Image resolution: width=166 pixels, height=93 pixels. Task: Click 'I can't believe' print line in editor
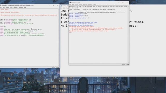22,34
